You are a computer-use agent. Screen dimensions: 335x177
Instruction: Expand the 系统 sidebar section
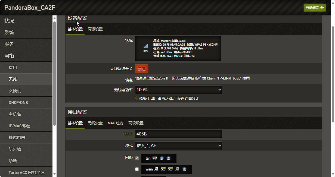click(26, 33)
